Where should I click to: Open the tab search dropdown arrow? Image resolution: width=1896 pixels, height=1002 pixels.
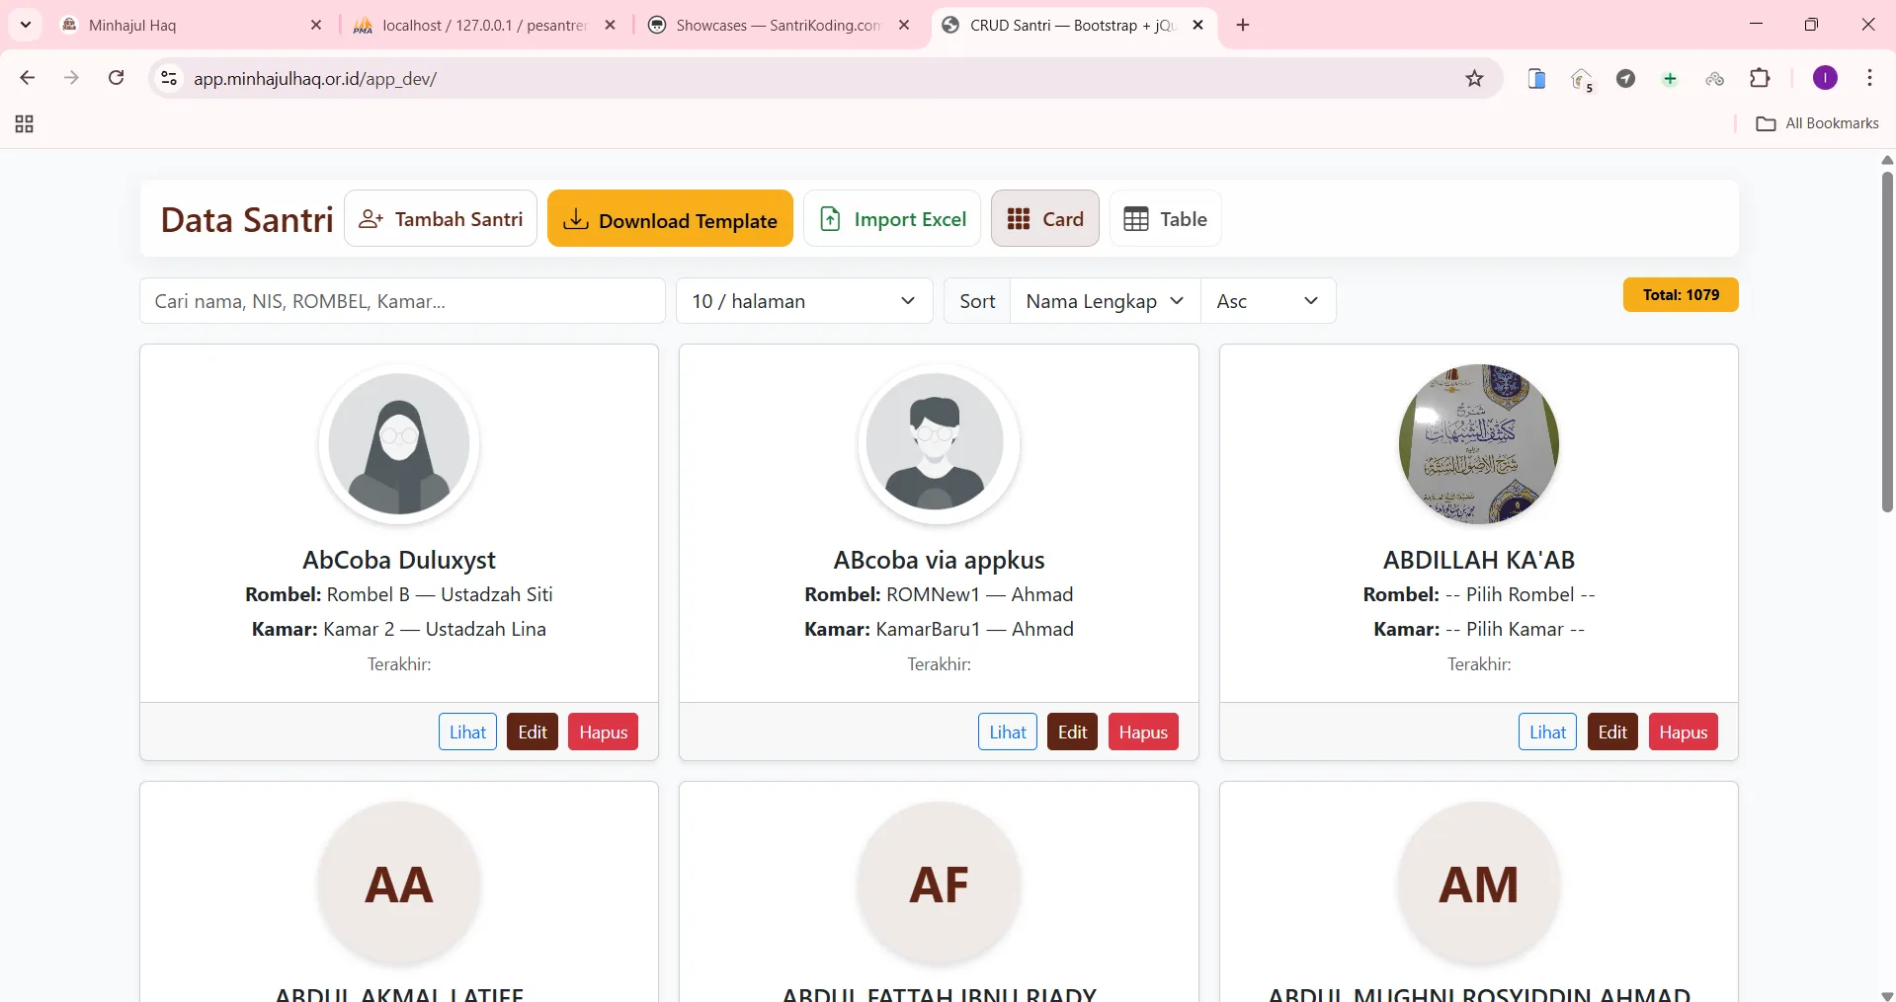(26, 25)
